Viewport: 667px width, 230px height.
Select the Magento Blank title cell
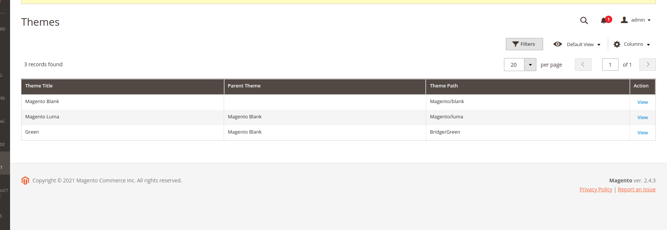[122, 102]
